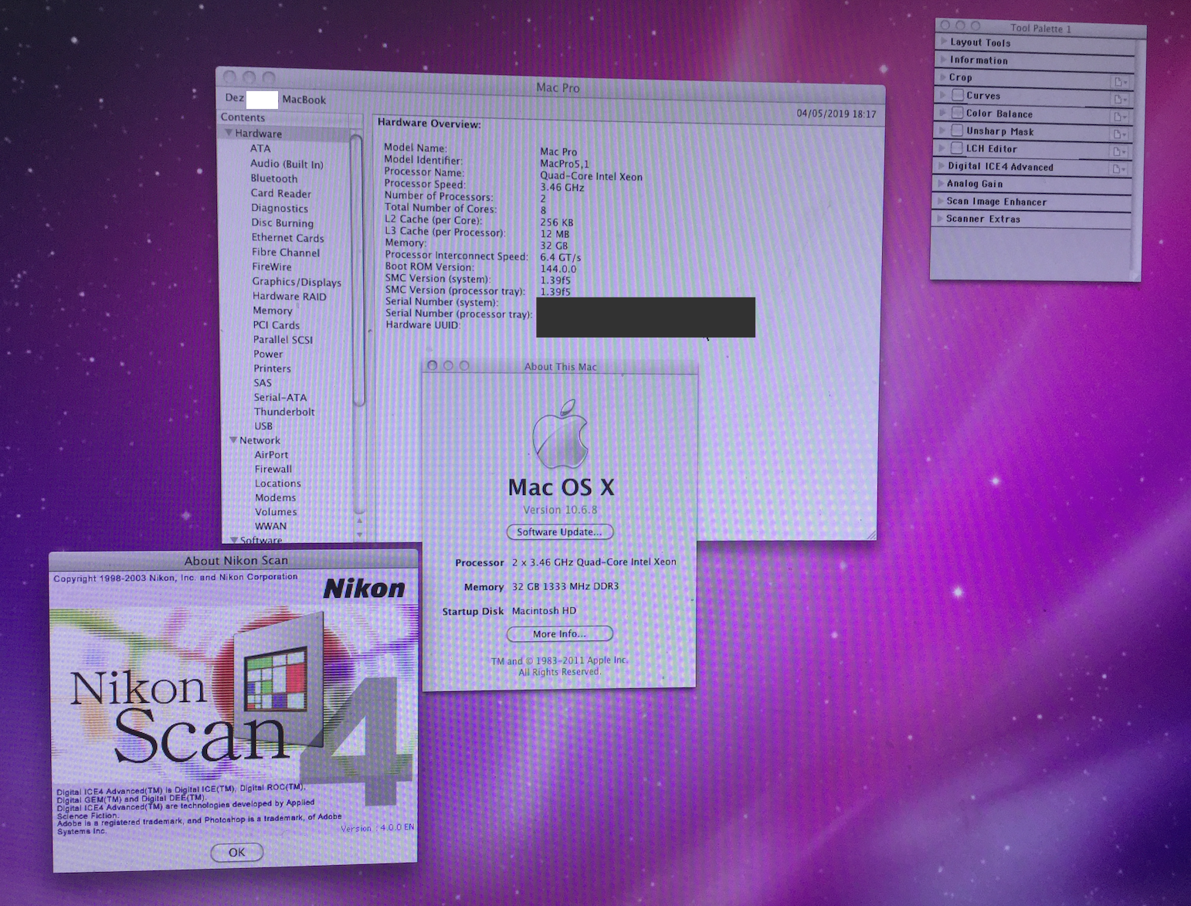This screenshot has height=906, width=1191.
Task: Collapse the Network tree triangle
Action: [233, 440]
